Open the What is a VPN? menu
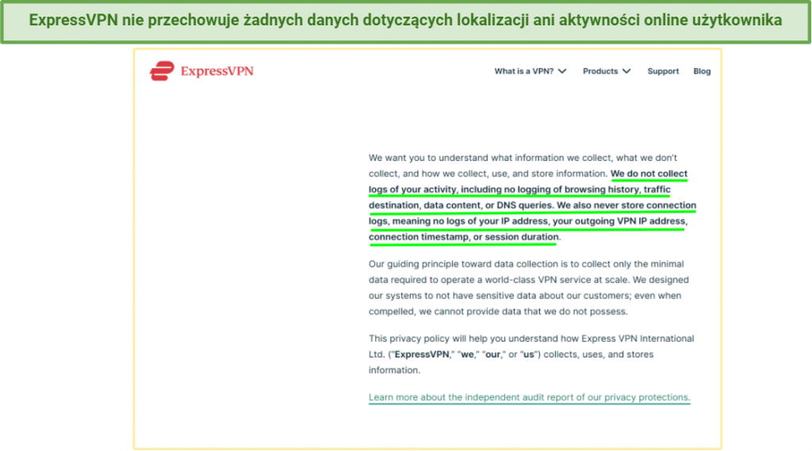 (x=530, y=71)
